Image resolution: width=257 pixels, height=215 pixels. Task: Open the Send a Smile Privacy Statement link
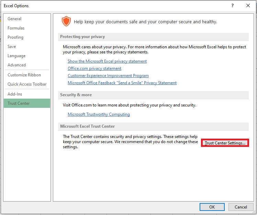(x=122, y=83)
